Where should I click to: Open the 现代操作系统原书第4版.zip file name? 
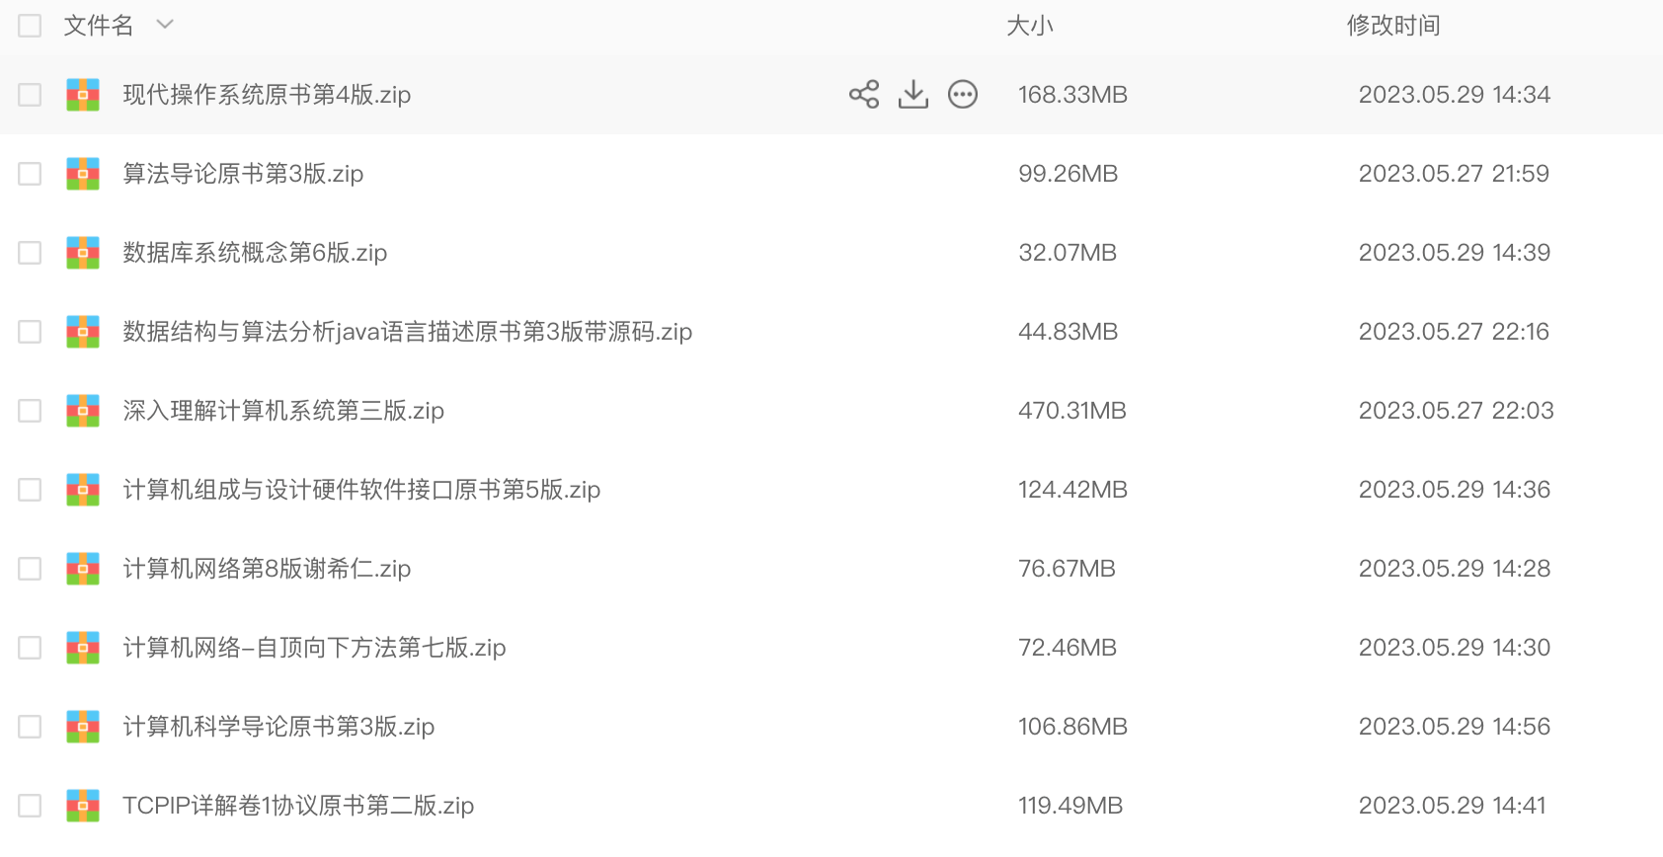click(x=267, y=95)
